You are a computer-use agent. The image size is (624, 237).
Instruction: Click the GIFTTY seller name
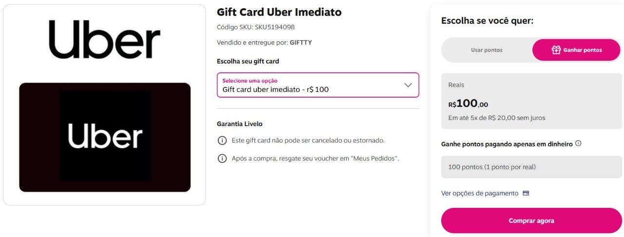coord(301,43)
